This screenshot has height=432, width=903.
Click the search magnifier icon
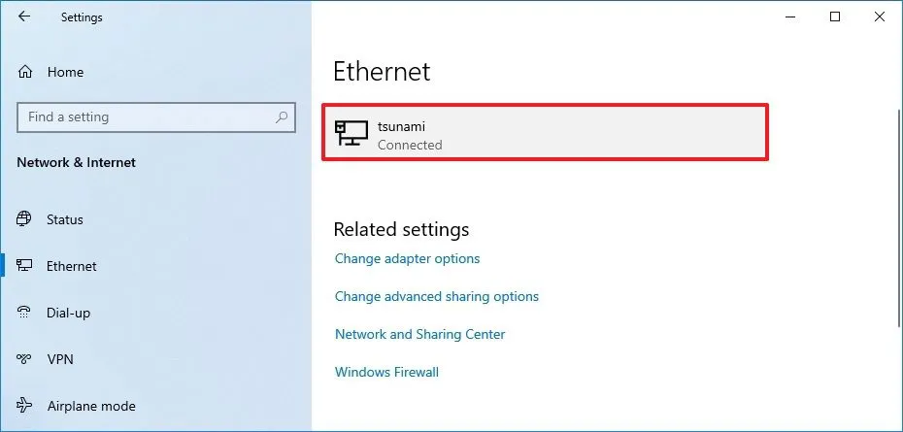[282, 117]
